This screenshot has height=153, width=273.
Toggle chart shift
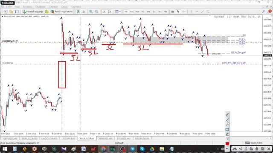pyautogui.click(x=110, y=11)
